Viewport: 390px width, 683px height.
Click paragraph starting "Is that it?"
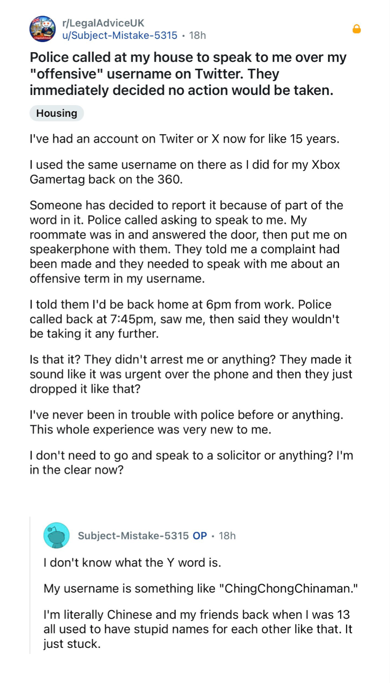point(190,374)
